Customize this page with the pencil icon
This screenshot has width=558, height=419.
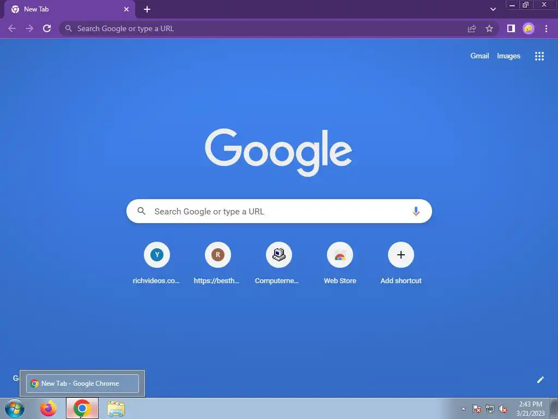pos(540,380)
